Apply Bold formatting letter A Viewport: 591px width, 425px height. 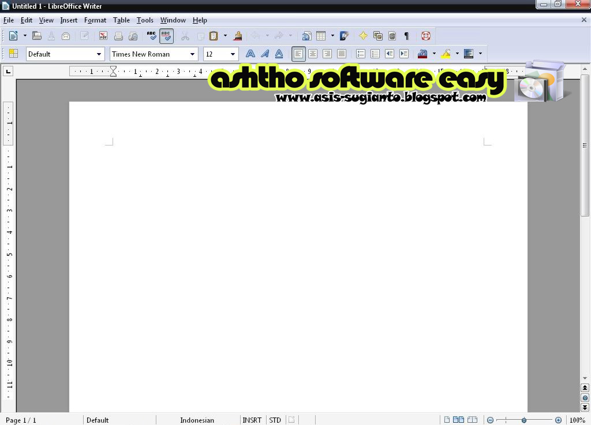250,54
